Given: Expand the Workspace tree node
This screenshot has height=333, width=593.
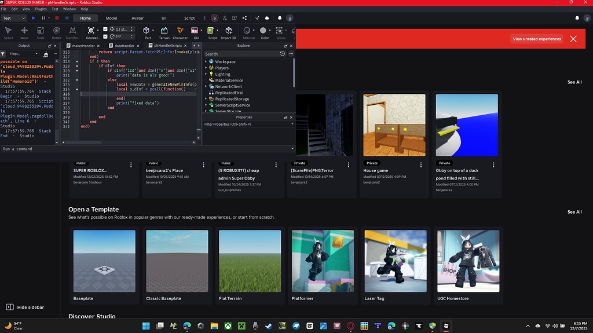Looking at the screenshot, I should coord(206,61).
